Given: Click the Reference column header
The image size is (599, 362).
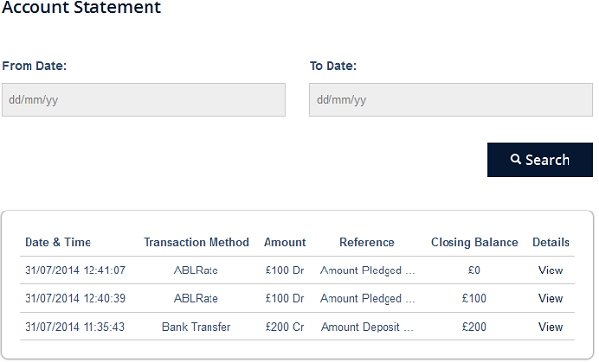Looking at the screenshot, I should pyautogui.click(x=367, y=242).
